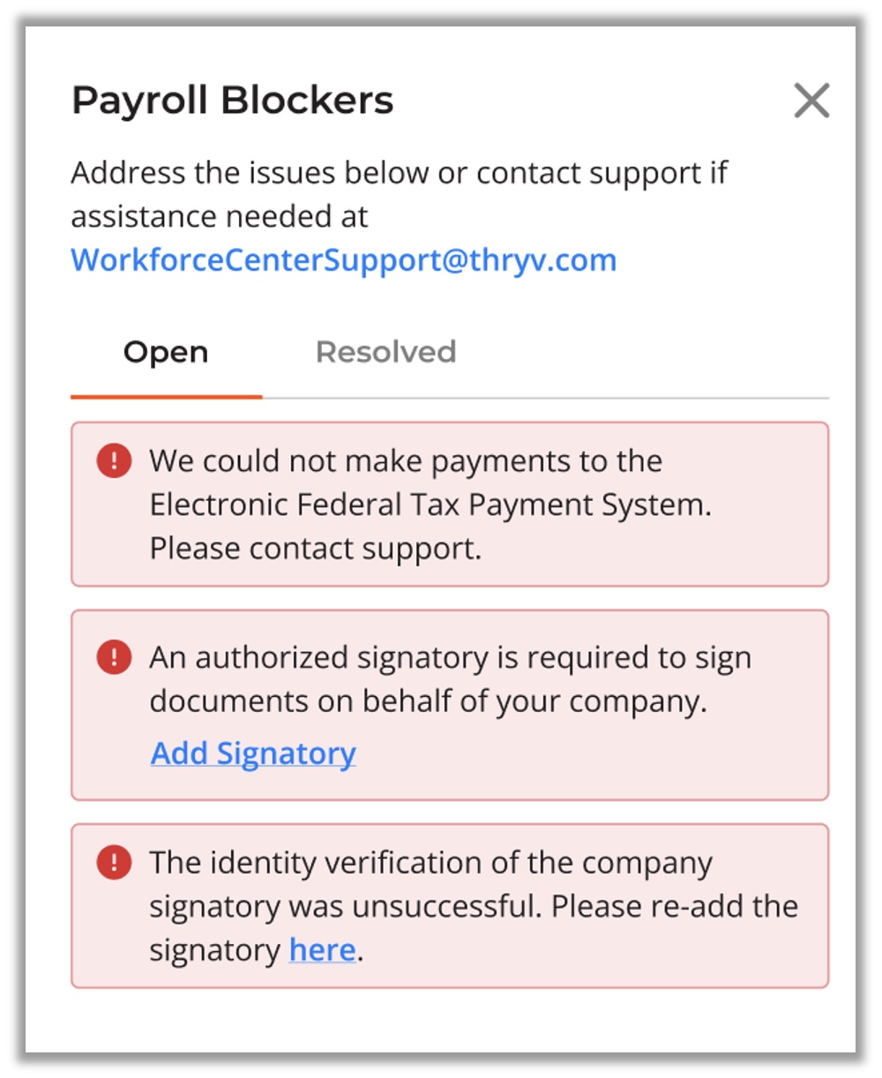Select the identity verification unsuccessful blocker card

coord(450,906)
